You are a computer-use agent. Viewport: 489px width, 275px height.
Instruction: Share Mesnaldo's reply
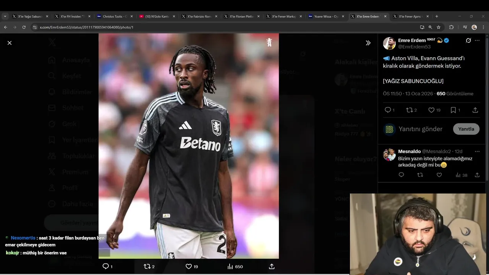pos(477,175)
